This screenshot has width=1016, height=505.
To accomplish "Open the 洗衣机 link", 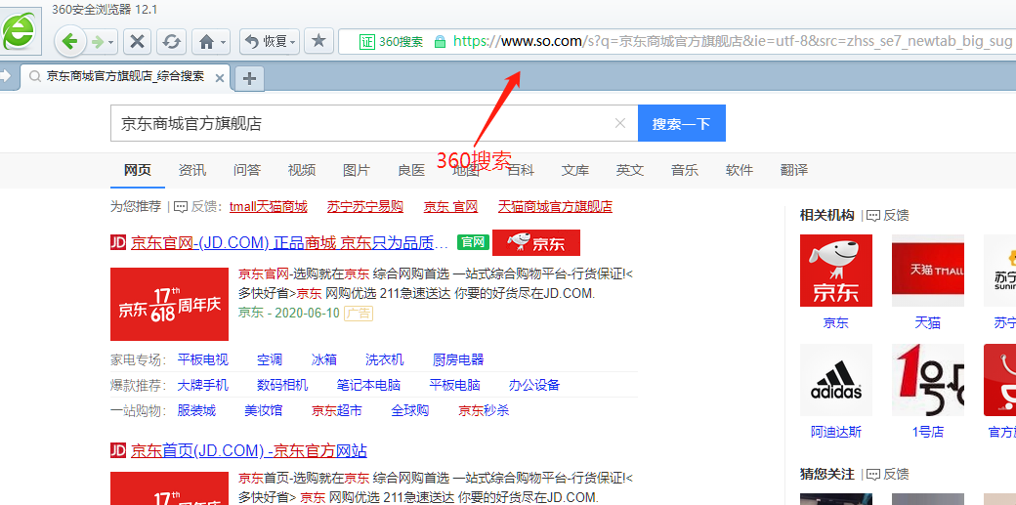I will point(384,359).
